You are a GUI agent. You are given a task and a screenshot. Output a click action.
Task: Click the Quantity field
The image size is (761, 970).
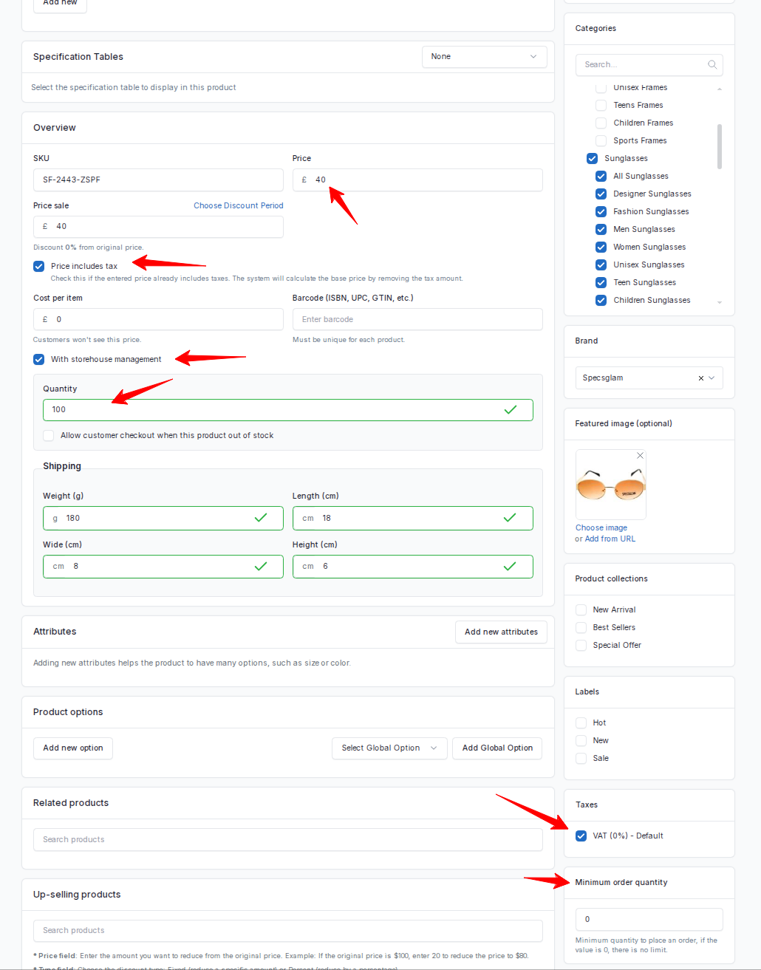(288, 410)
